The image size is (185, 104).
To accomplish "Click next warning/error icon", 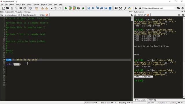I will click(47, 8).
